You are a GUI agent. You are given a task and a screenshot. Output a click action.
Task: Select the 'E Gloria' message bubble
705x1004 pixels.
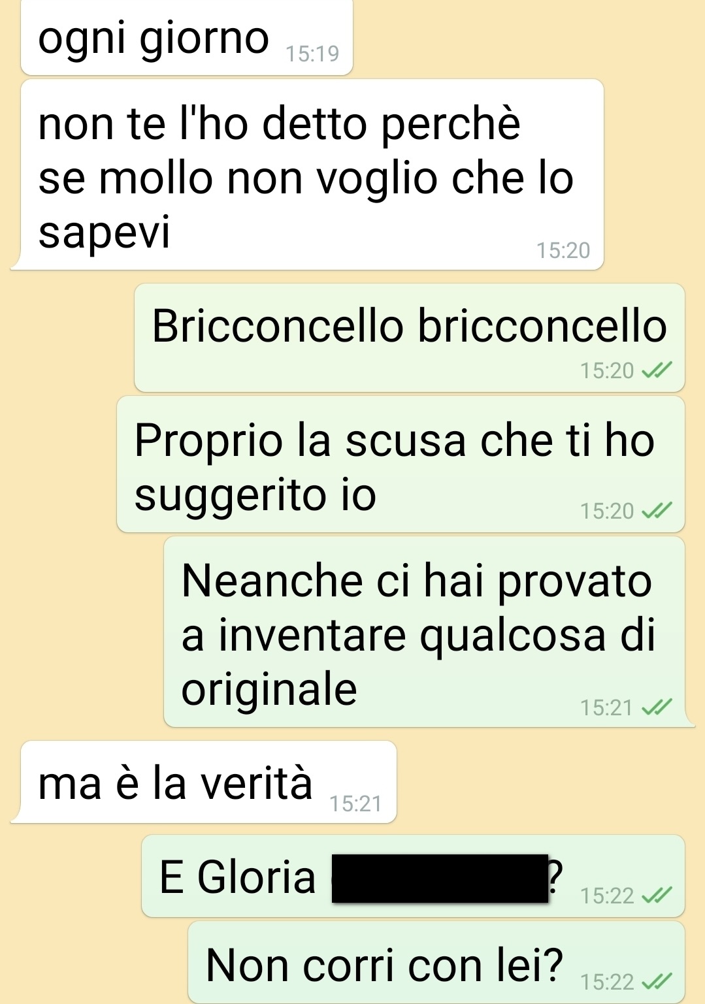click(x=413, y=876)
